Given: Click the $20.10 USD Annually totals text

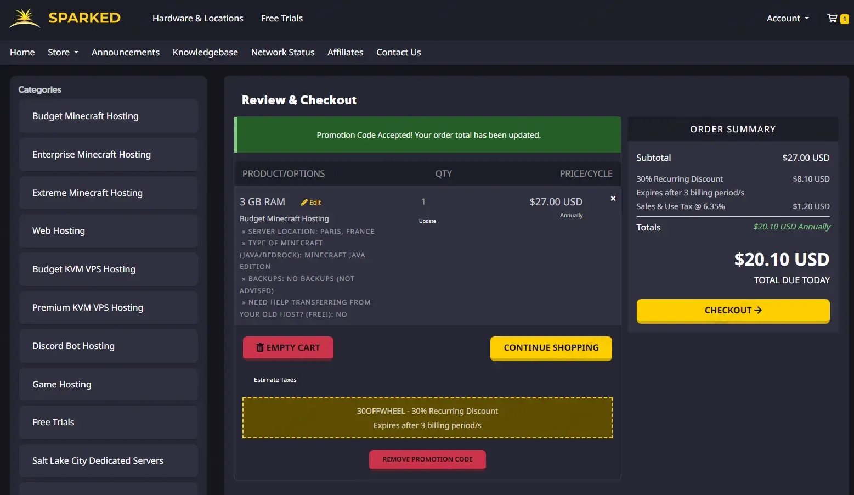Looking at the screenshot, I should (791, 227).
